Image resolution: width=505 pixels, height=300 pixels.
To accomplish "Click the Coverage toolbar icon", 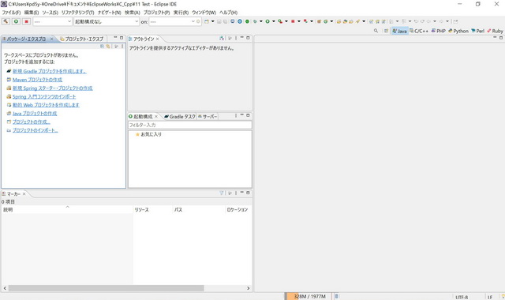I will click(x=280, y=21).
